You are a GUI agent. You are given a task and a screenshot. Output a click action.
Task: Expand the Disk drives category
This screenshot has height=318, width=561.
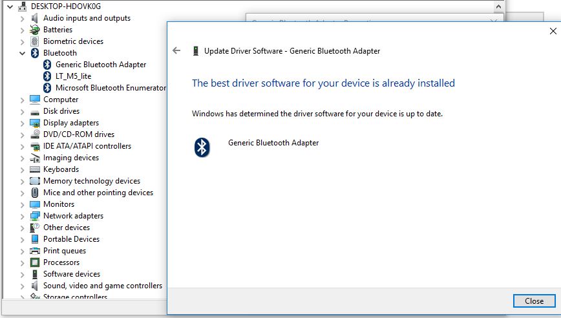point(22,112)
